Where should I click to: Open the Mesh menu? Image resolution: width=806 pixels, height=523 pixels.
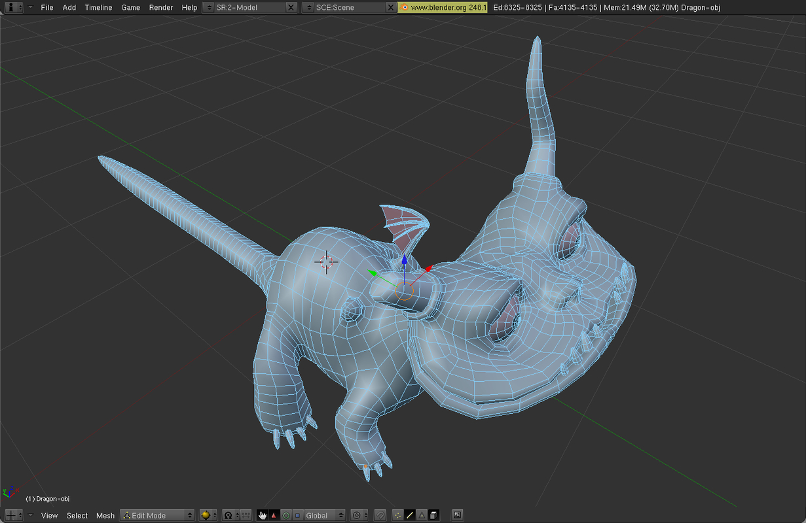pos(105,516)
